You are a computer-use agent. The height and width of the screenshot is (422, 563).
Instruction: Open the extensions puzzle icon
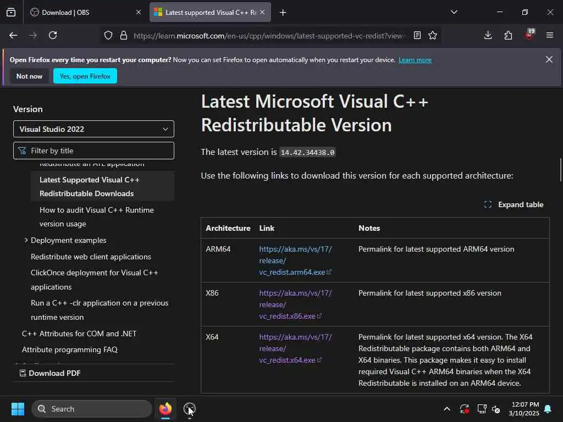[x=508, y=35]
